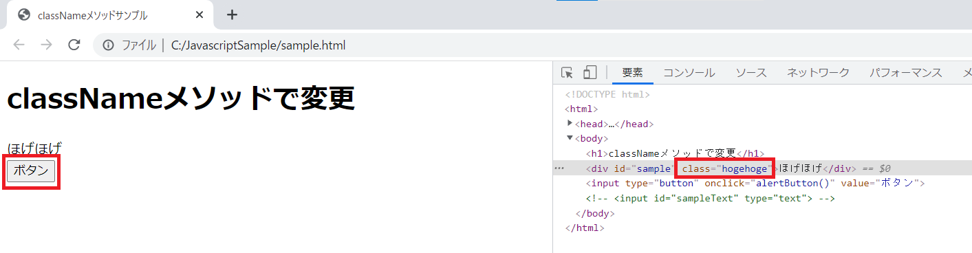This screenshot has width=972, height=253.
Task: Switch to the 要素 tab
Action: [x=632, y=73]
